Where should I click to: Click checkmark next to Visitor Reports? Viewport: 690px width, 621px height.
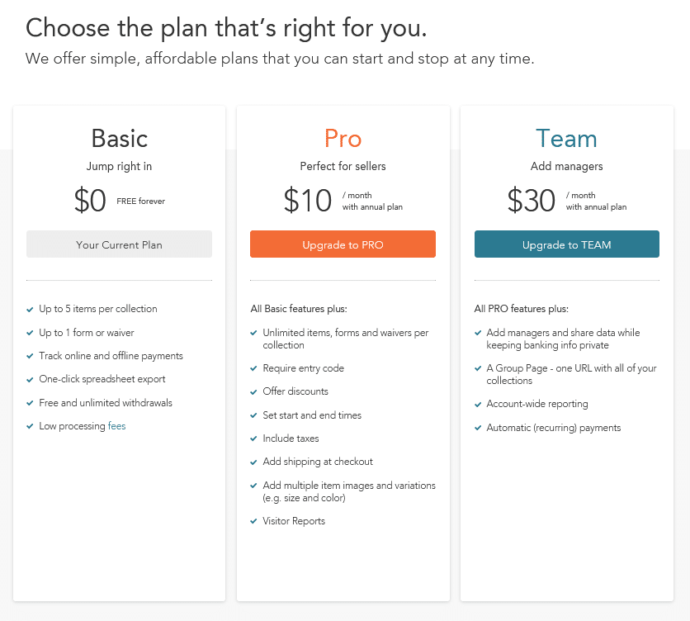[x=253, y=521]
